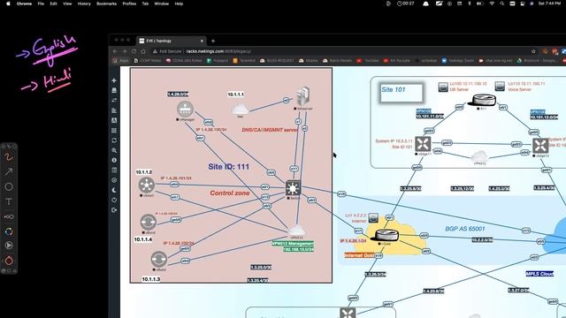Open the Lab details table icon in sidebar
566x318 pixels.
coord(114,170)
